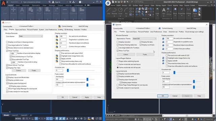Image resolution: width=216 pixels, height=121 pixels.
Task: Click the shopping cart icon in AutoCAD title bar
Action: tap(70, 2)
